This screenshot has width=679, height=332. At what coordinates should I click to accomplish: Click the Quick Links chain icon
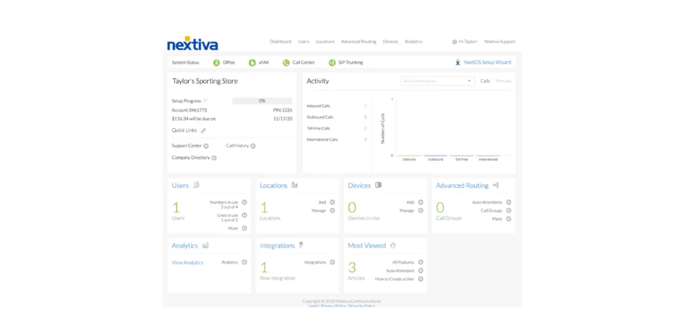click(x=204, y=130)
